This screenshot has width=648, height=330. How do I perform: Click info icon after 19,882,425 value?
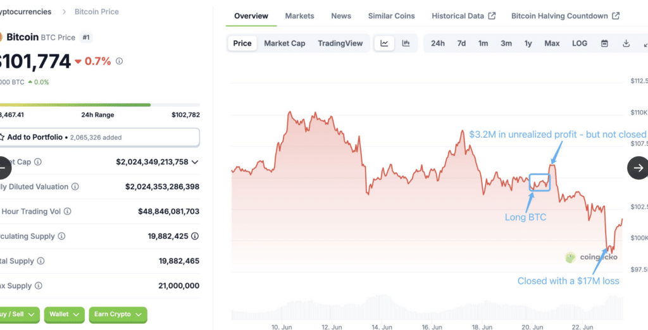(195, 236)
